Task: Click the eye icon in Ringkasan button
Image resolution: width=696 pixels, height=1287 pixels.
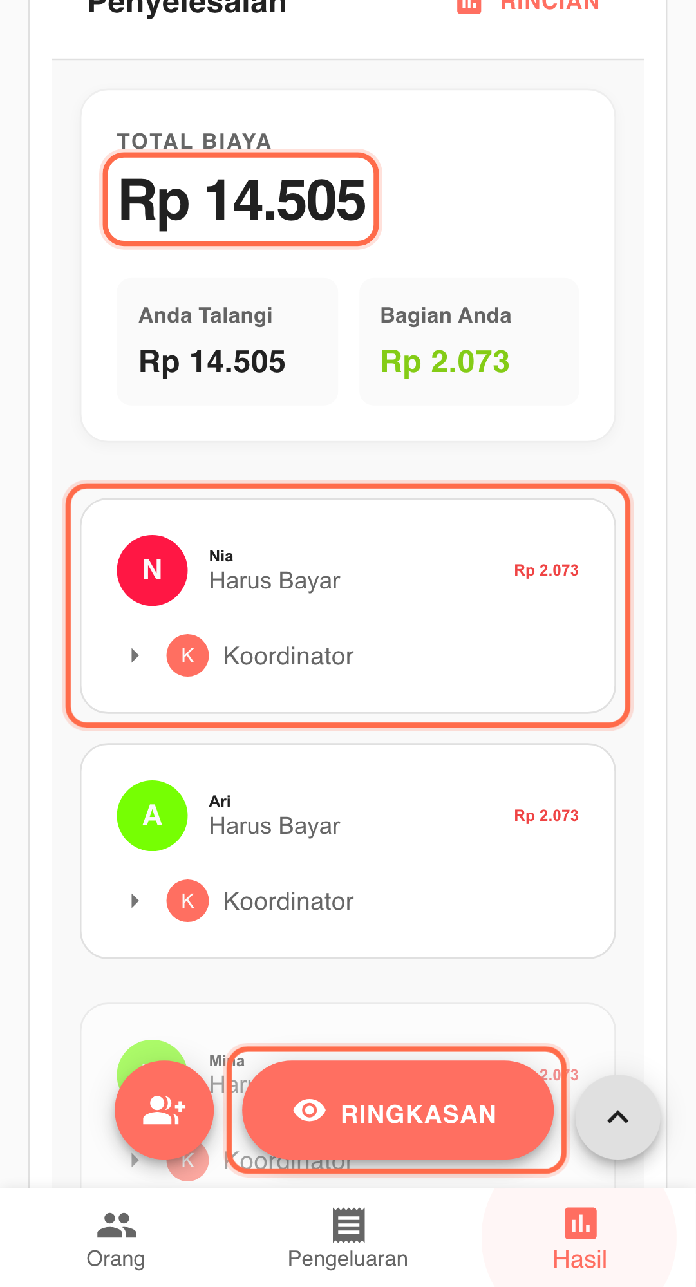Action: (x=310, y=1111)
